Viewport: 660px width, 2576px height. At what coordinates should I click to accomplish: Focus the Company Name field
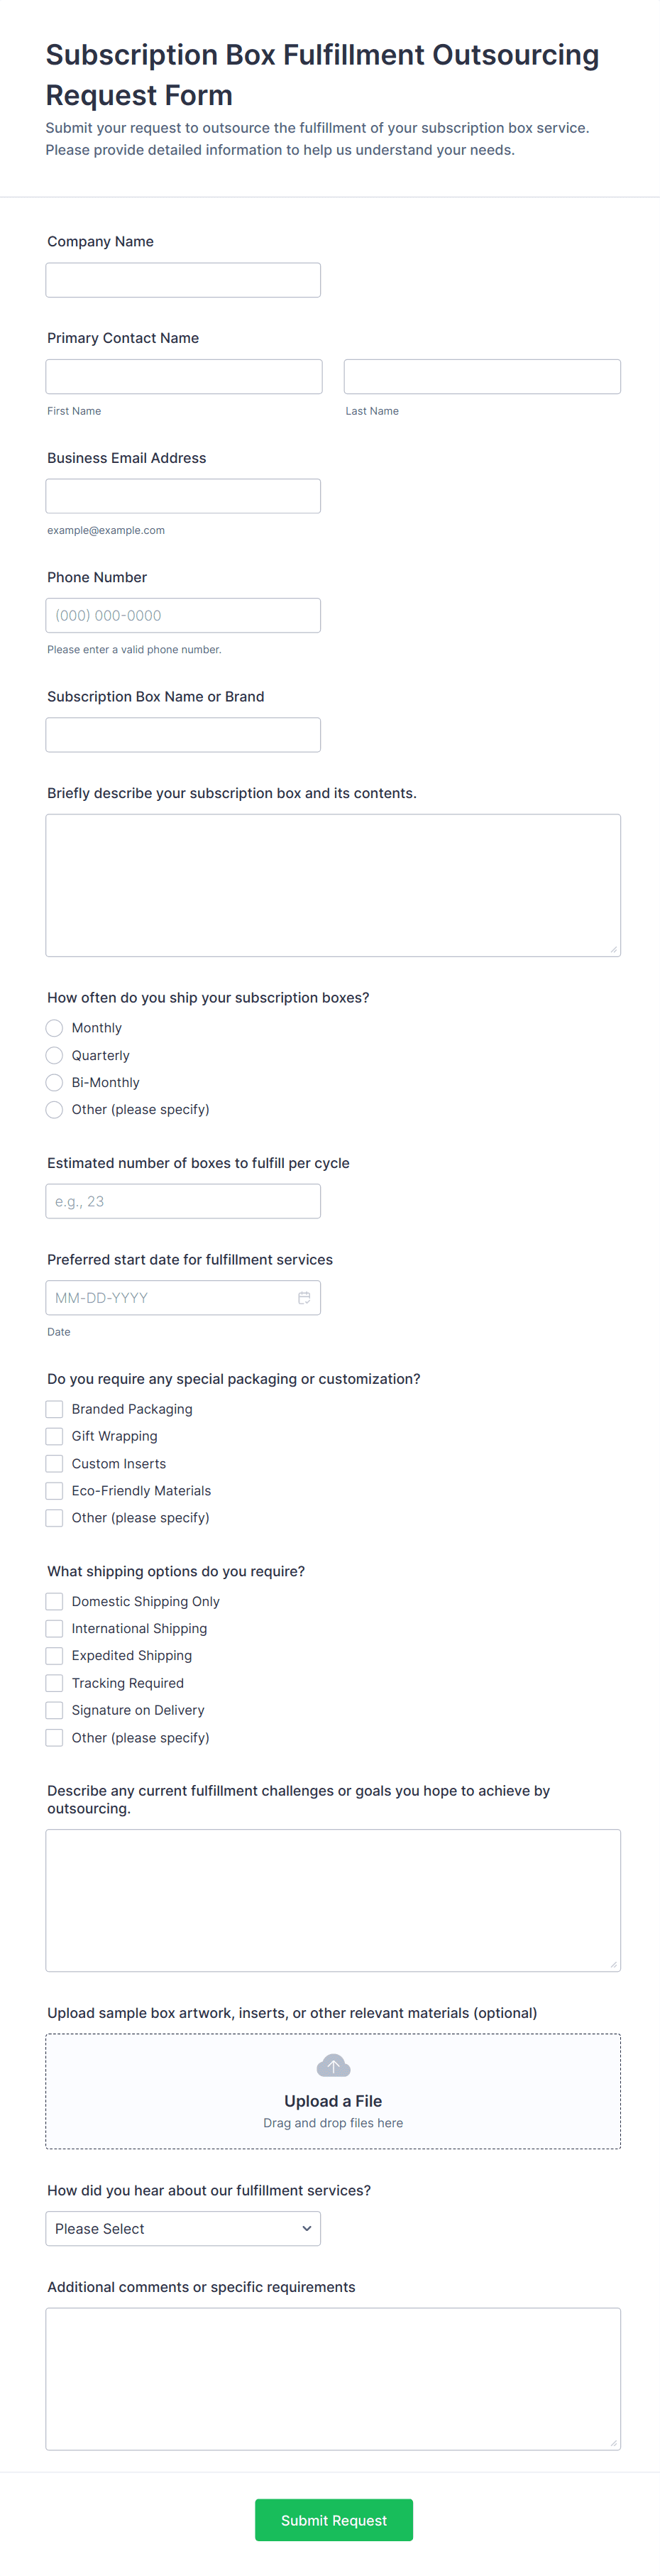point(183,280)
